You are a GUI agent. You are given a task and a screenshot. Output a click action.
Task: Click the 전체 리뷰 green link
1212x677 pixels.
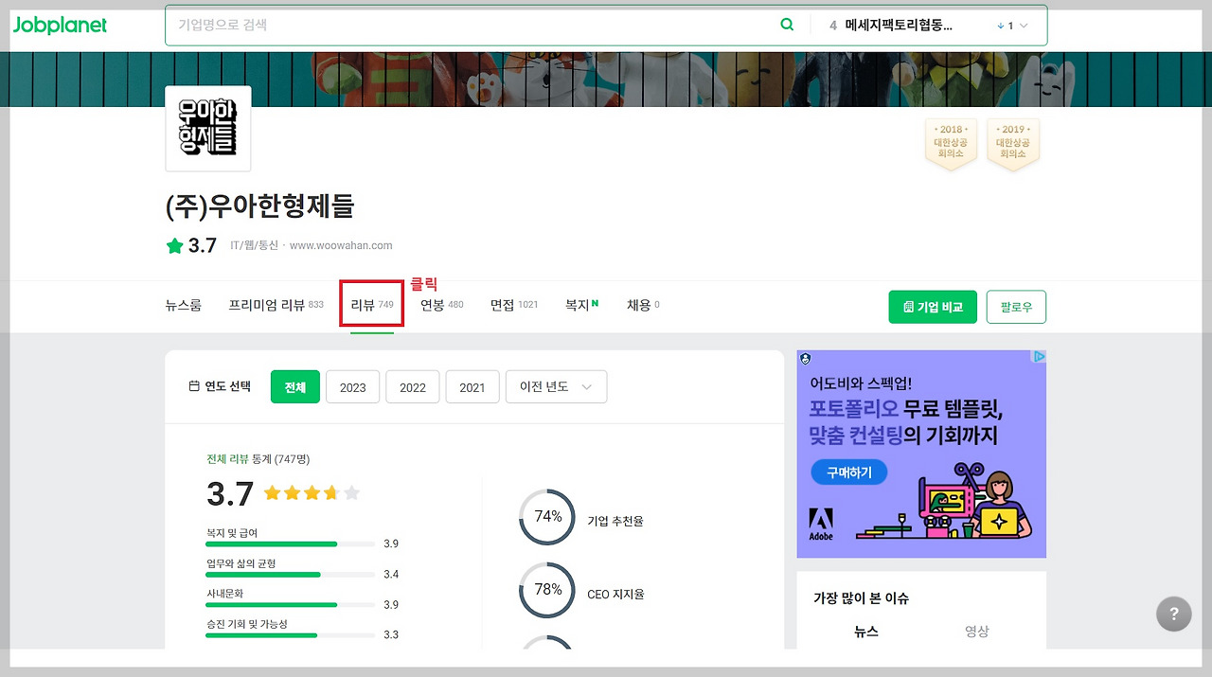point(227,459)
